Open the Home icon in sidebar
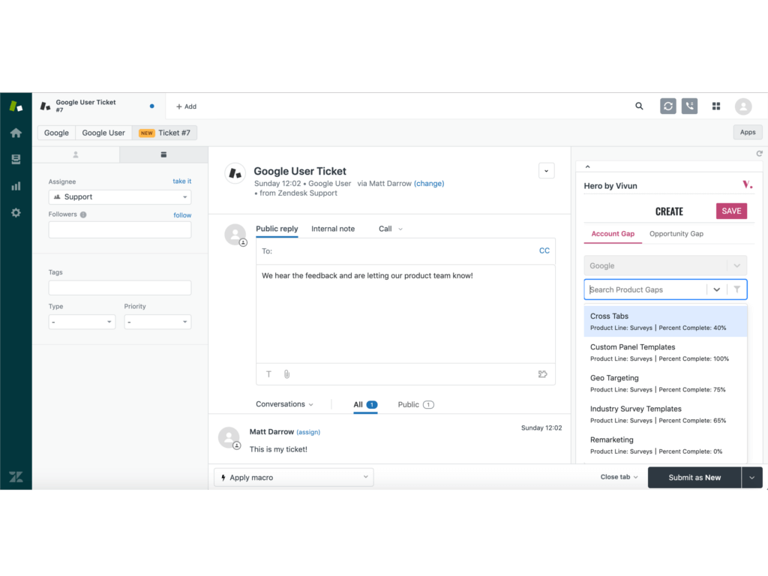The height and width of the screenshot is (576, 768). [16, 133]
